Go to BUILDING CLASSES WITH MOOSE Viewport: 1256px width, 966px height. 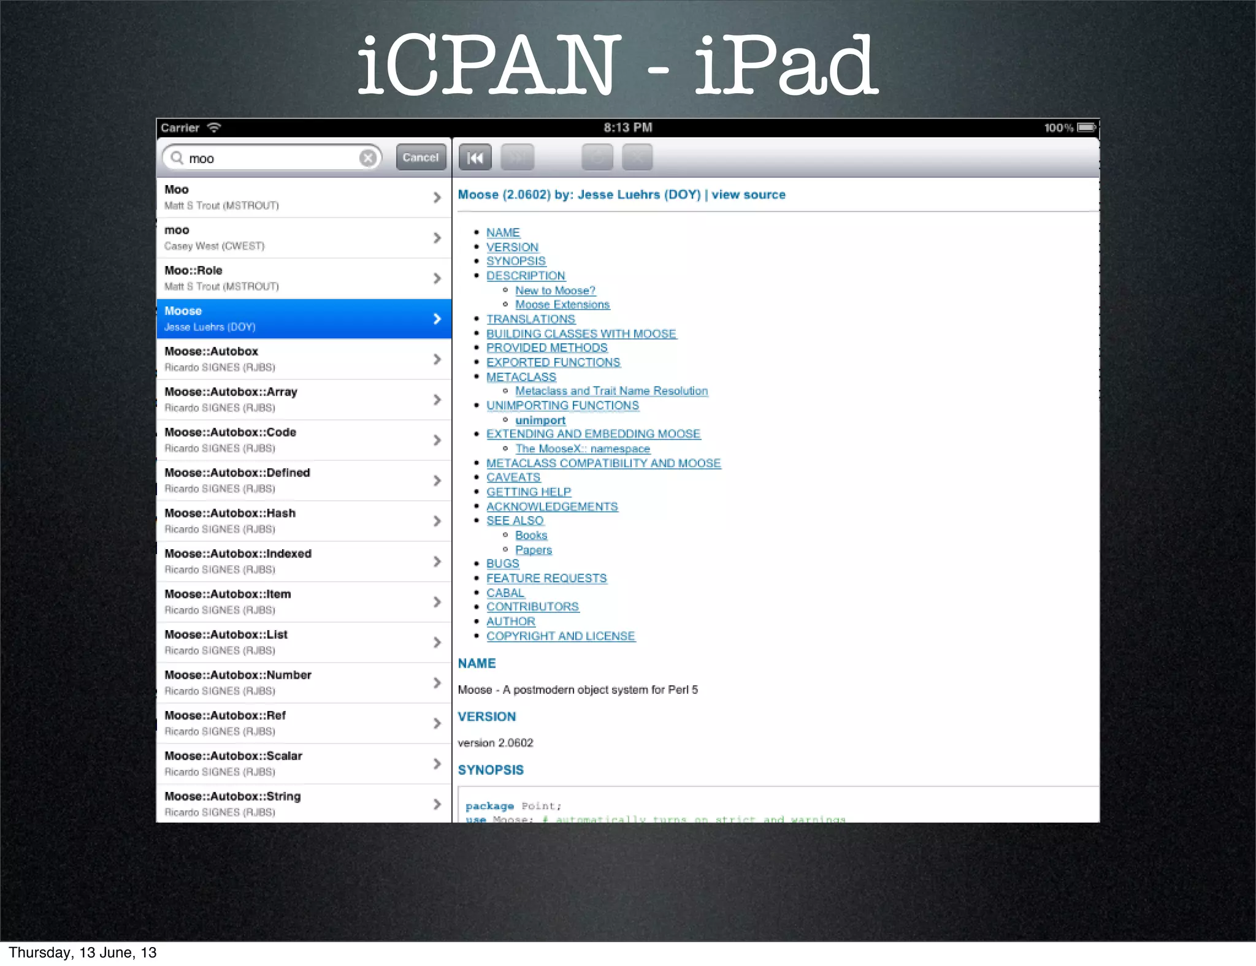tap(581, 334)
